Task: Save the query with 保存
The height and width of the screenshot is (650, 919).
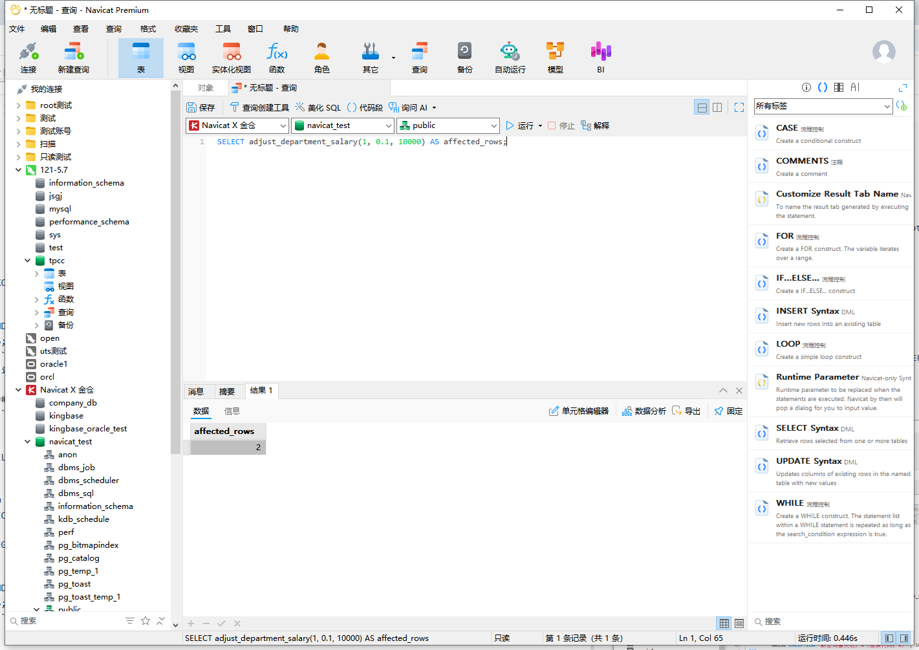Action: pyautogui.click(x=200, y=107)
